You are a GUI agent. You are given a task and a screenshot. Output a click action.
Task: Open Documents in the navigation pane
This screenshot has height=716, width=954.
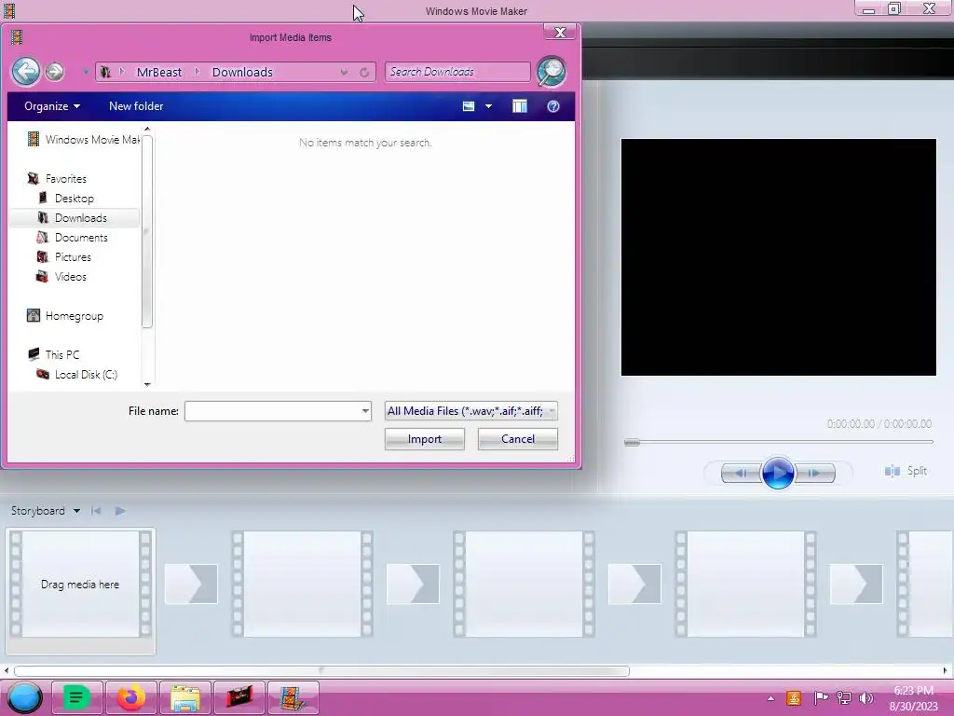pos(73,238)
